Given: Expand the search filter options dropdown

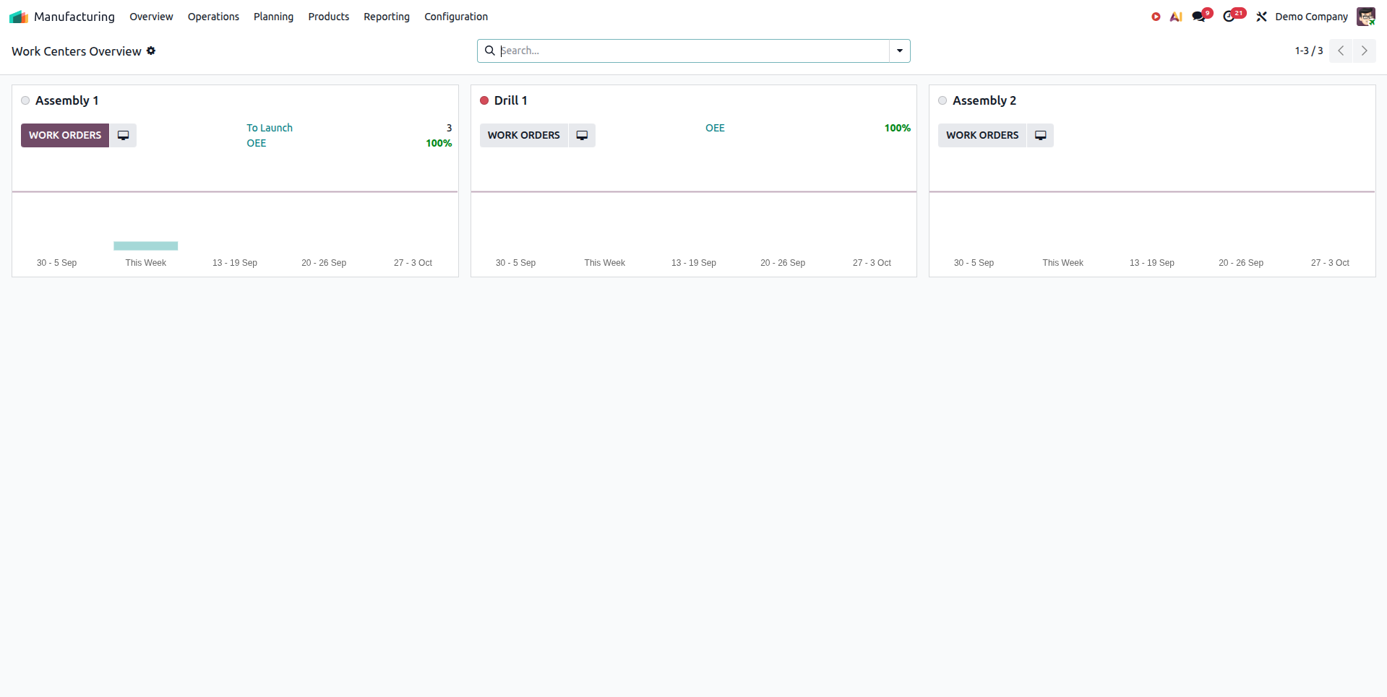Looking at the screenshot, I should (900, 51).
